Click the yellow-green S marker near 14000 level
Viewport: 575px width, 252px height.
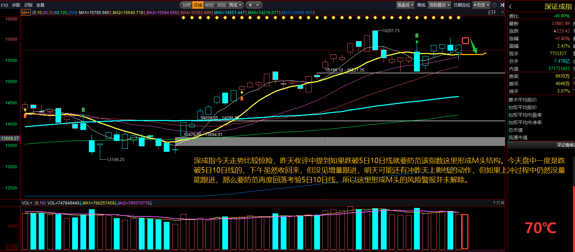click(83, 110)
